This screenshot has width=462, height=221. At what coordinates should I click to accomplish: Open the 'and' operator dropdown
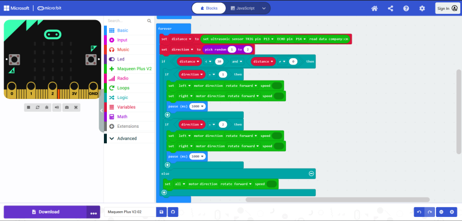click(237, 62)
